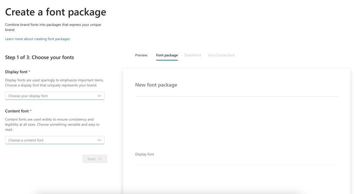Switch to the SharePoint preview tab
The width and height of the screenshot is (354, 194).
(x=193, y=55)
